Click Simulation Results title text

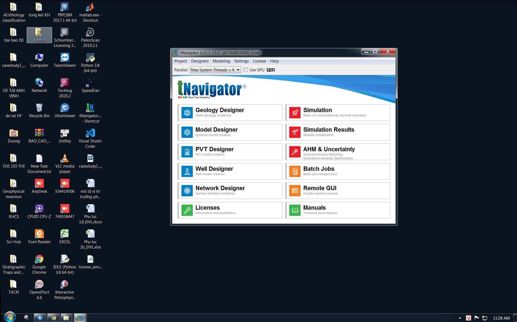329,130
